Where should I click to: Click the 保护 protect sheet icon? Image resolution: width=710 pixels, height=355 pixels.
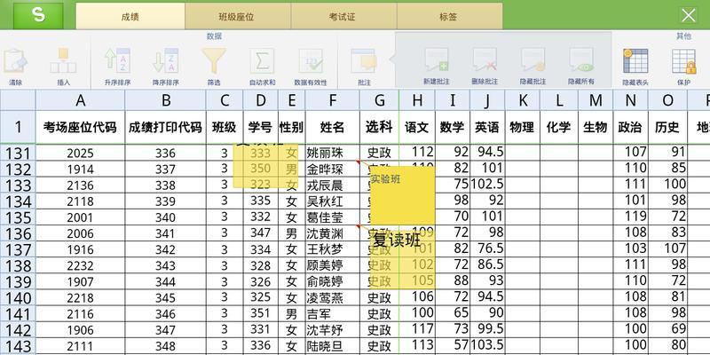(x=682, y=64)
